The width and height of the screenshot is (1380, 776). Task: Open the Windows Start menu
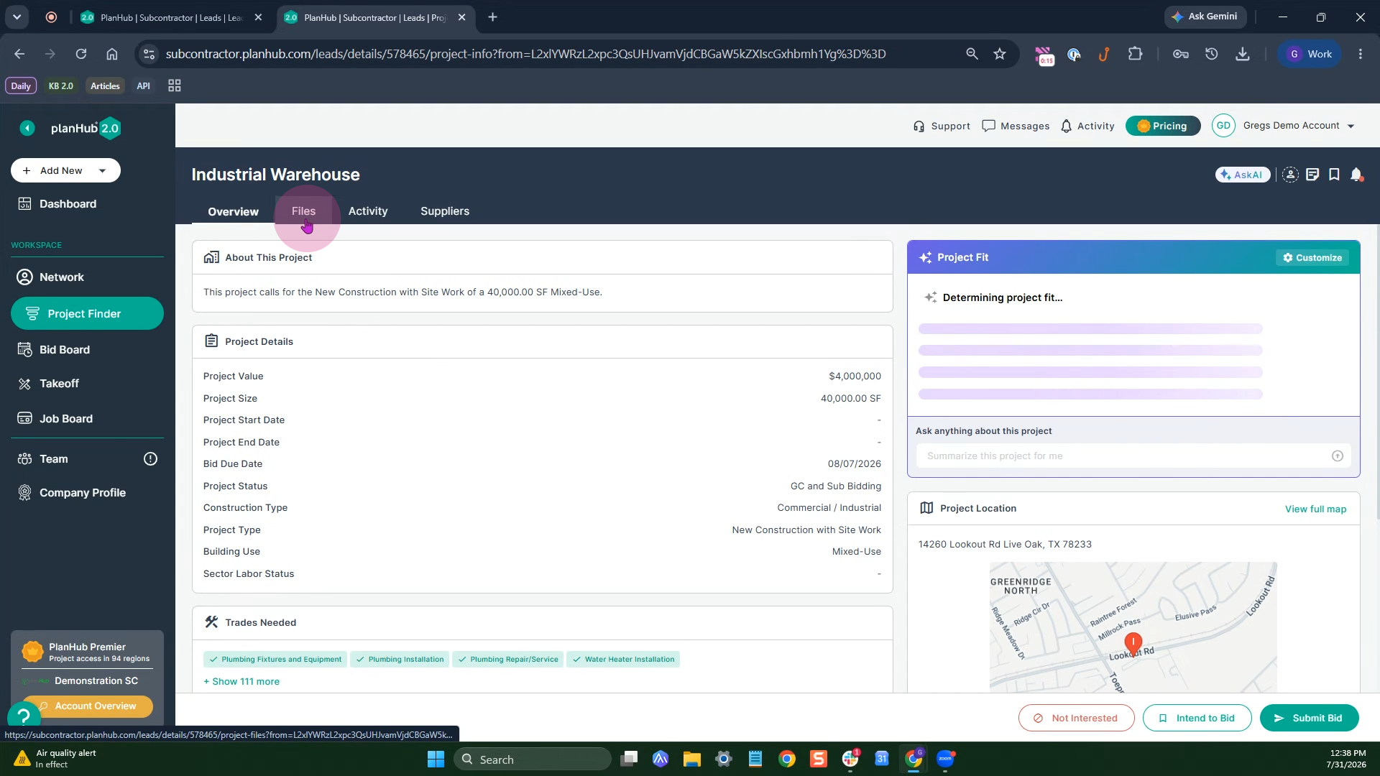coord(436,759)
